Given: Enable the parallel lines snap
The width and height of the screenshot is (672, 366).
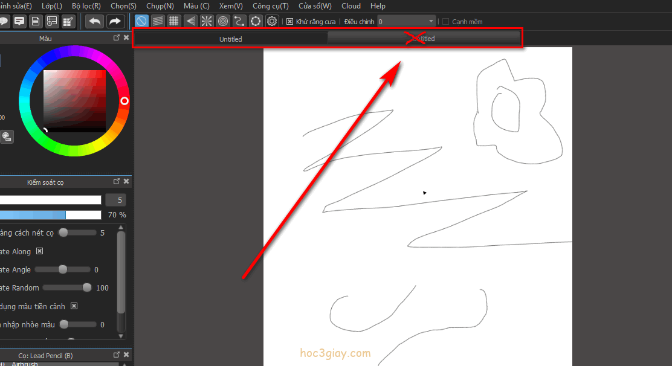Looking at the screenshot, I should pyautogui.click(x=158, y=21).
